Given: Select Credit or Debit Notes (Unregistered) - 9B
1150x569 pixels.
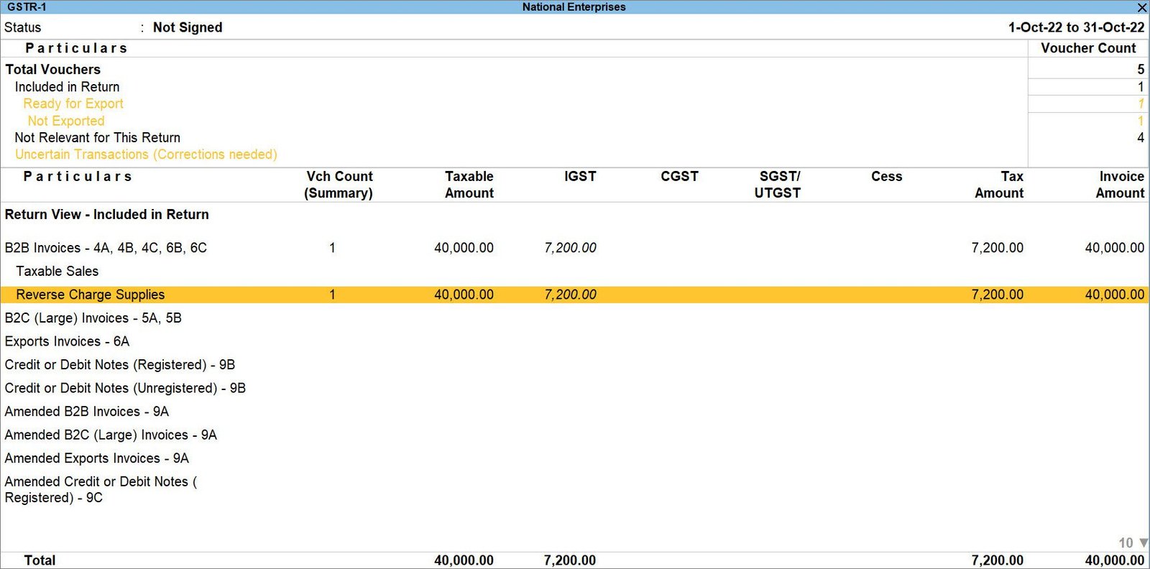Looking at the screenshot, I should point(125,388).
